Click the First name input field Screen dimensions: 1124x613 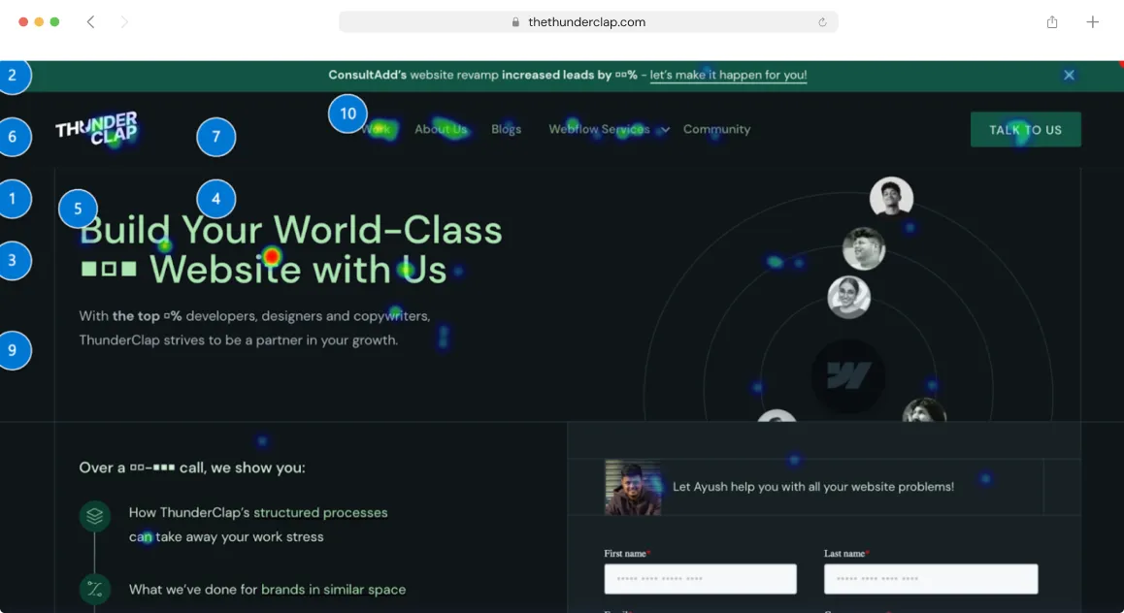pyautogui.click(x=701, y=579)
